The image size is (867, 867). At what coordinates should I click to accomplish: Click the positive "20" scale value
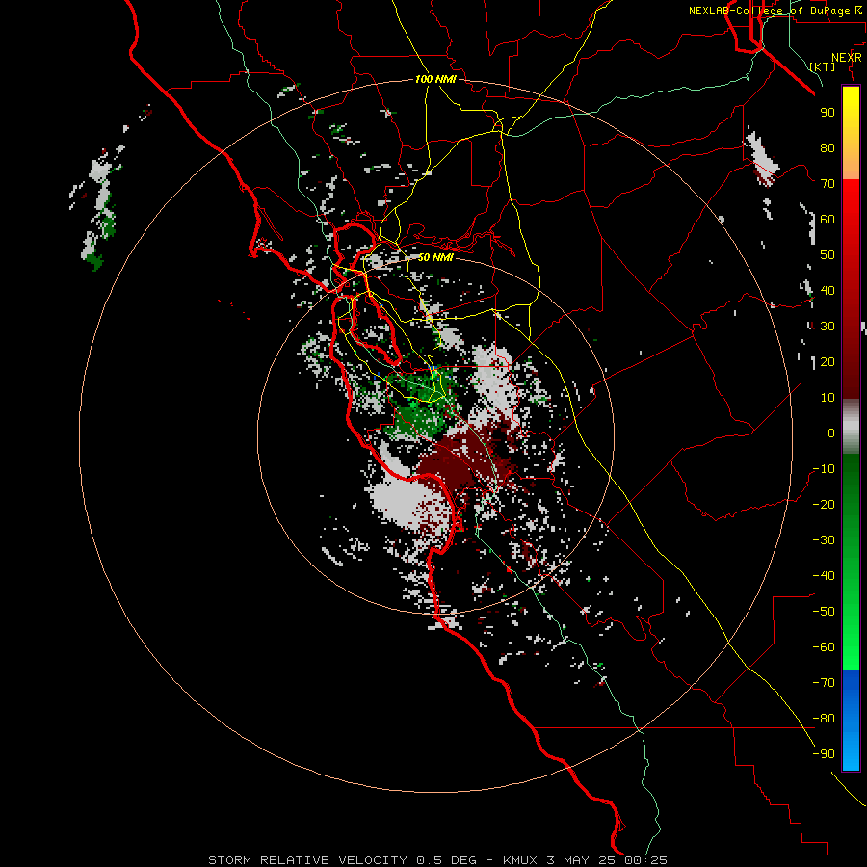pyautogui.click(x=828, y=362)
